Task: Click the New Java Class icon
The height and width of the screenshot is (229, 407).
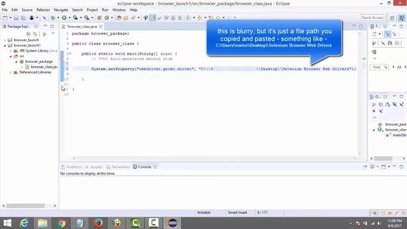Action: pyautogui.click(x=107, y=18)
